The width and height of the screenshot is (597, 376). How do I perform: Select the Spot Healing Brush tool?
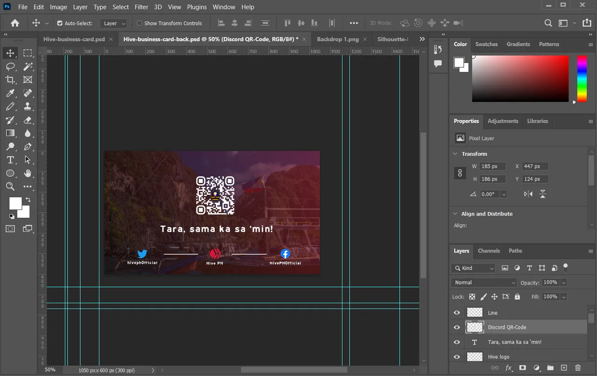[28, 93]
